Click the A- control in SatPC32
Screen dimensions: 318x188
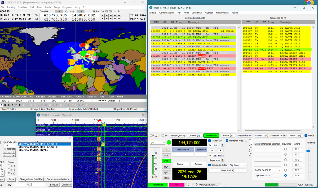click(x=9, y=15)
